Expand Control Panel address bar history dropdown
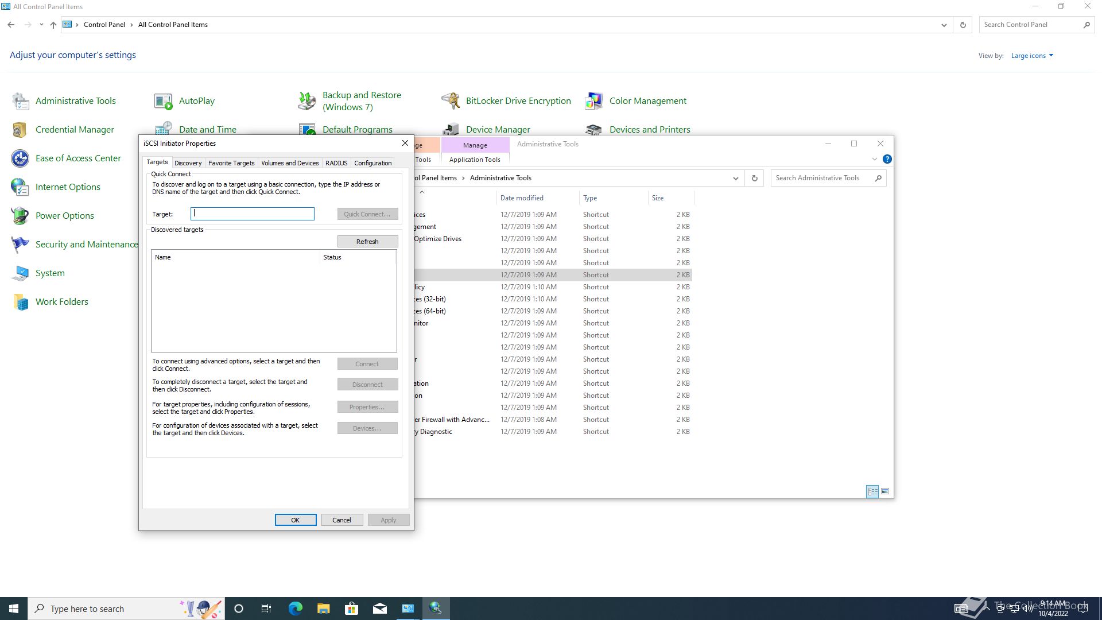 (944, 25)
